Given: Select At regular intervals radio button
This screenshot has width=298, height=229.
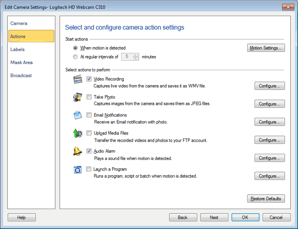Looking at the screenshot, I should point(75,57).
